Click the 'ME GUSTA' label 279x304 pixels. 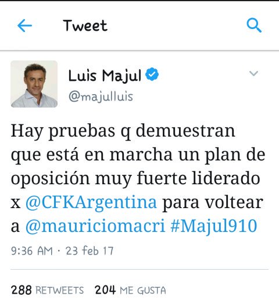(x=143, y=291)
